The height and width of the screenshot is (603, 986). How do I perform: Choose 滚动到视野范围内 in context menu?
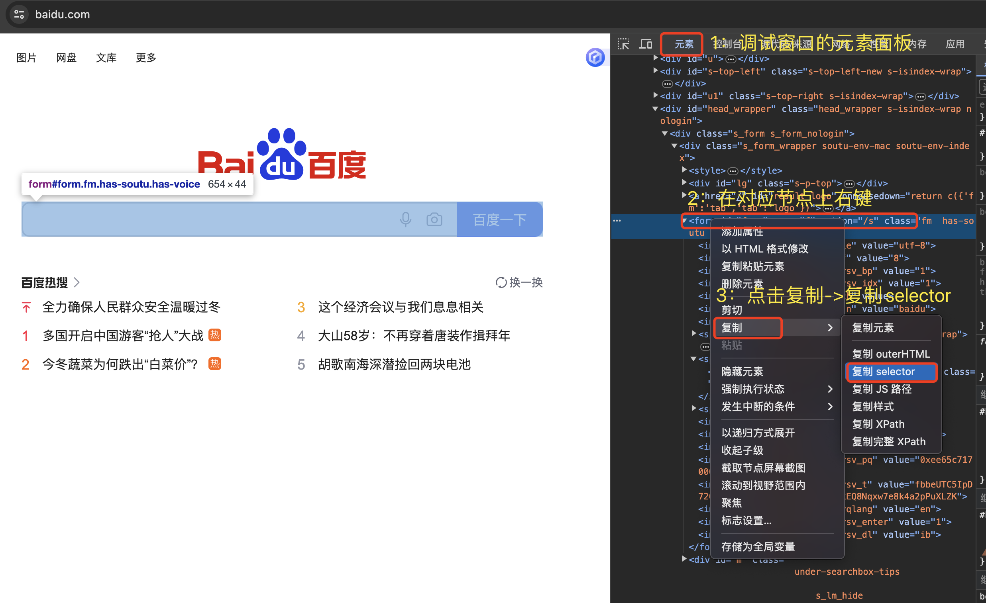click(777, 486)
